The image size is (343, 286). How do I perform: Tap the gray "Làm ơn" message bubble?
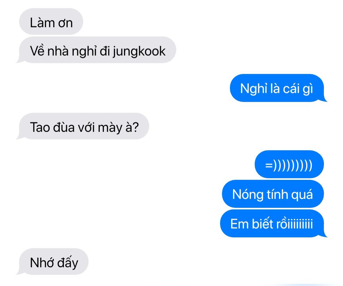tap(51, 22)
